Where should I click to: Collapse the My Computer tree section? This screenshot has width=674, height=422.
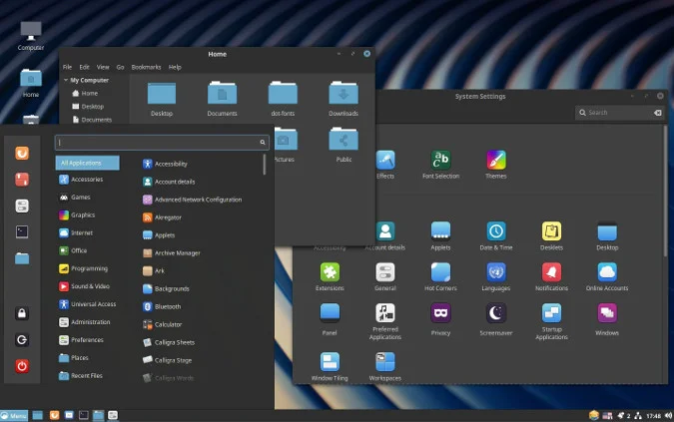click(x=66, y=80)
